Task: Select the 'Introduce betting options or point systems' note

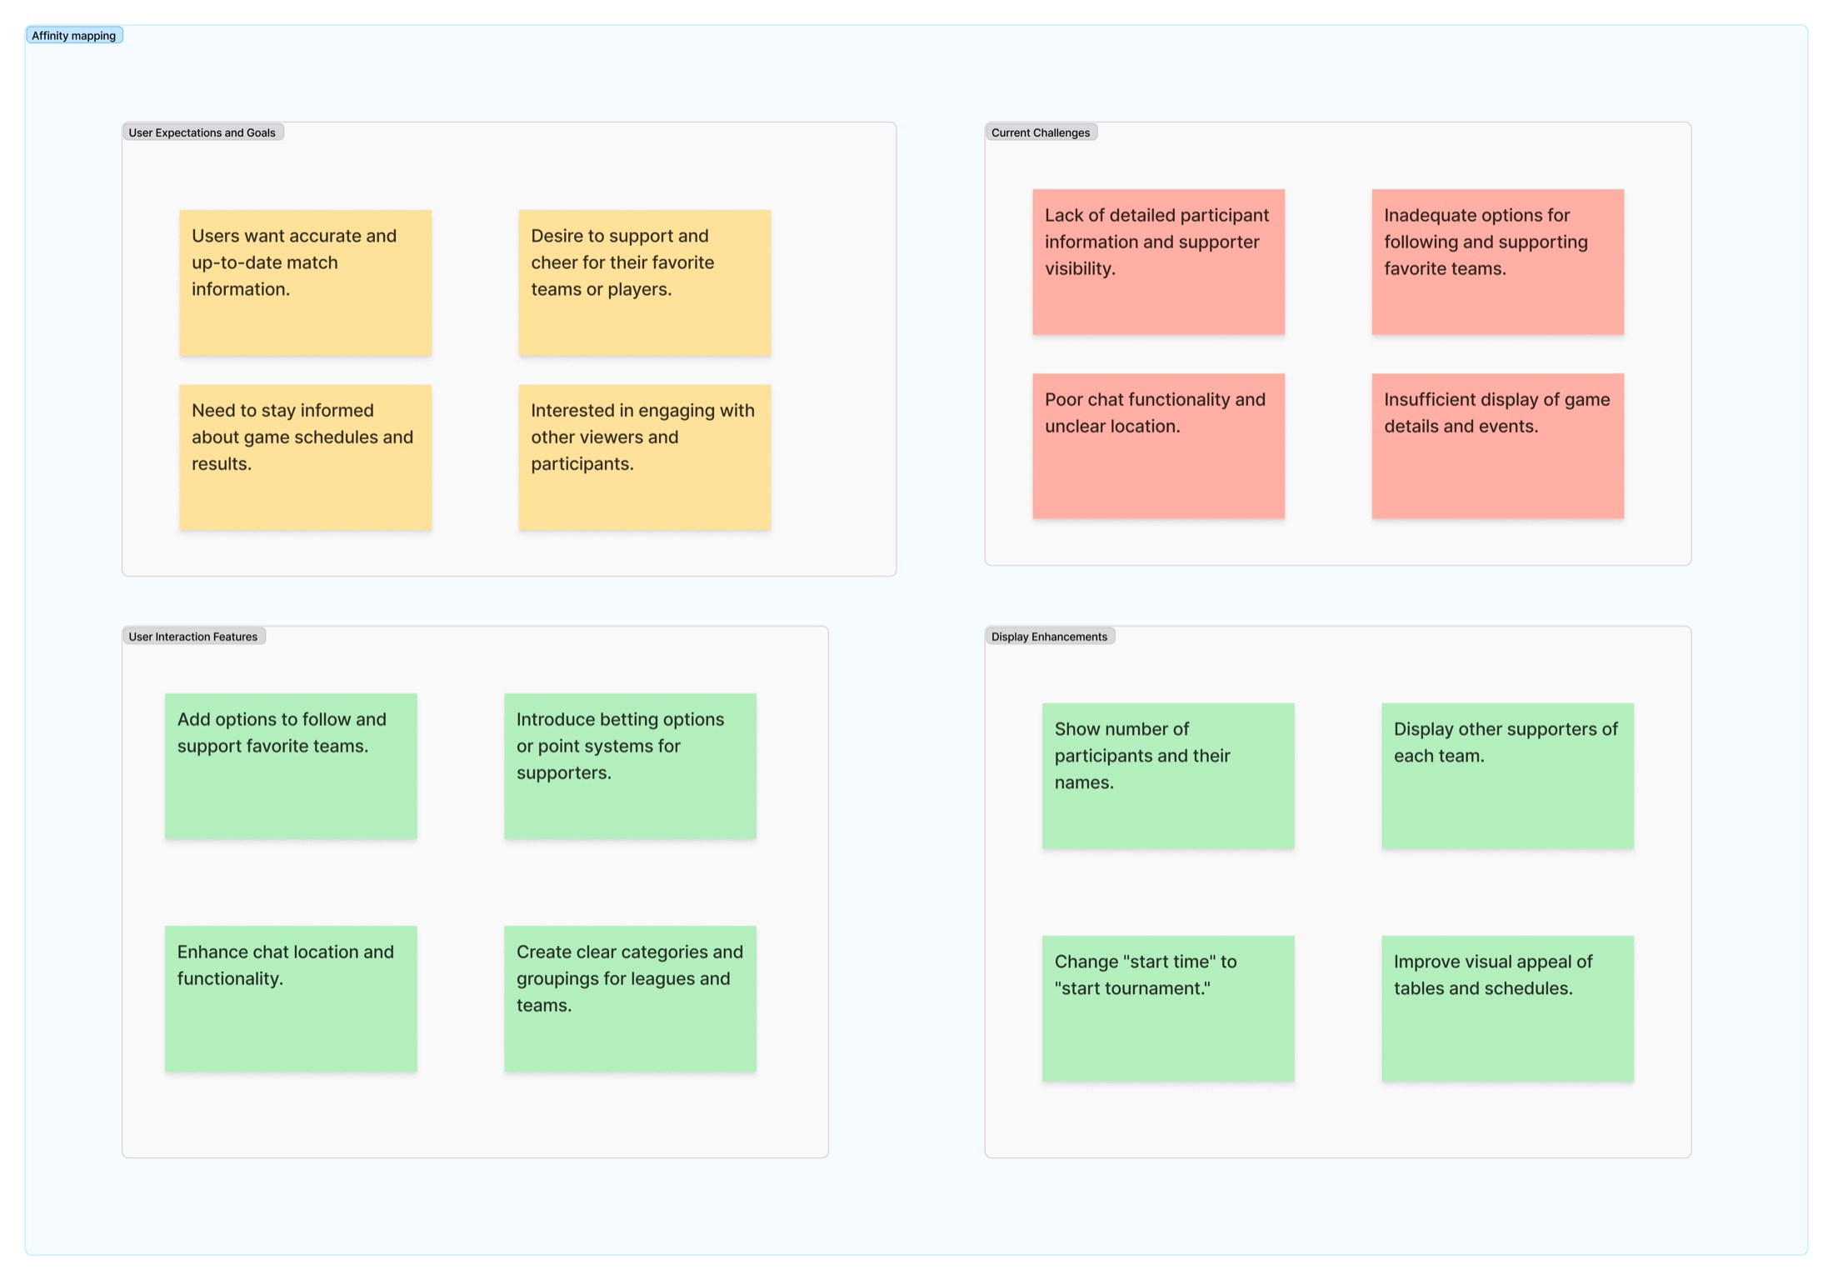Action: click(630, 766)
